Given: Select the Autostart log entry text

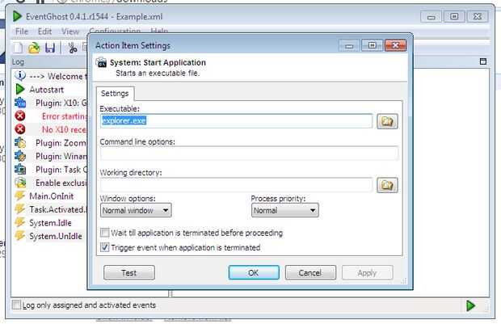Looking at the screenshot, I should tap(47, 90).
